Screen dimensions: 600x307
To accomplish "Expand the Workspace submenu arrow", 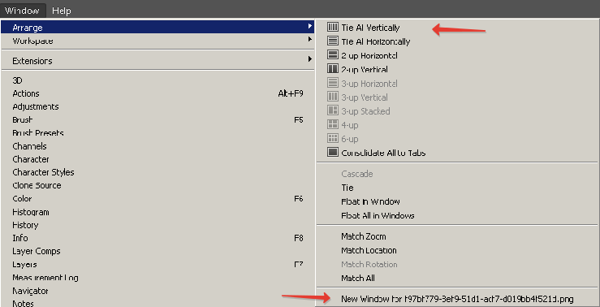I will 310,39.
